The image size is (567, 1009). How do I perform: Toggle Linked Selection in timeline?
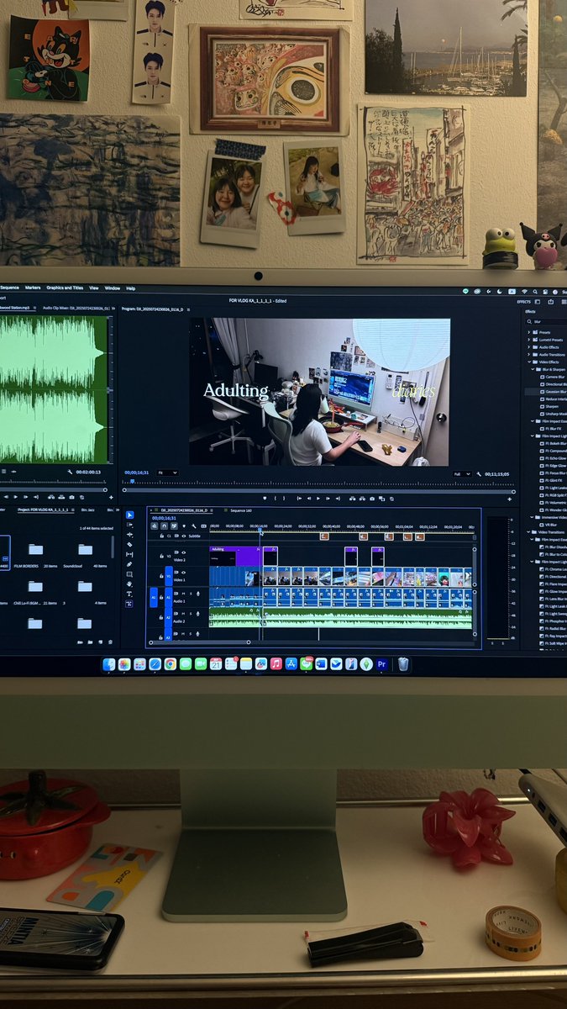(174, 526)
